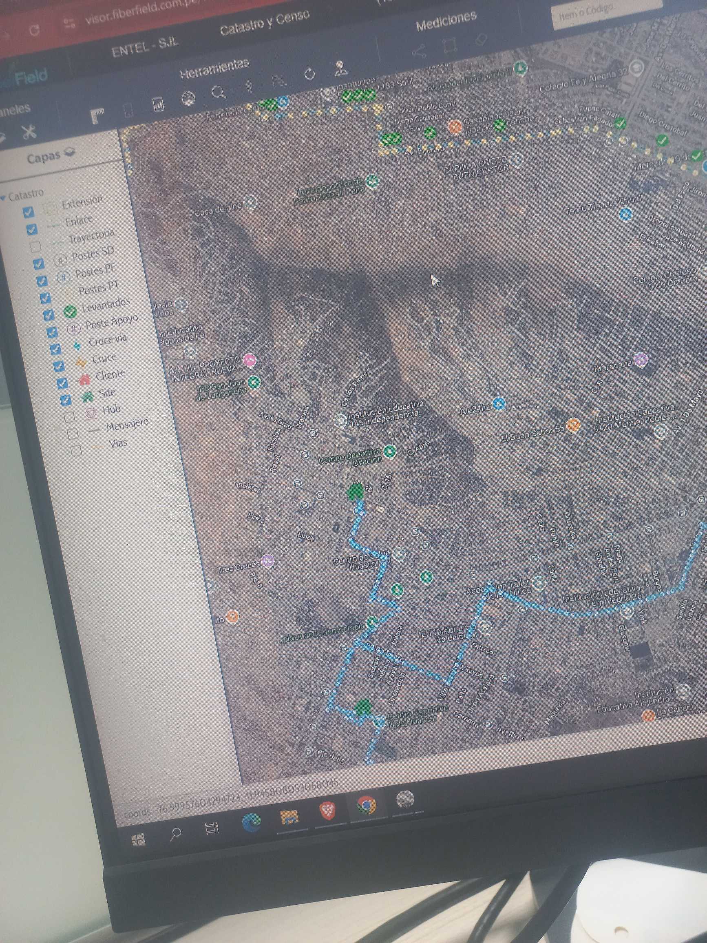Click the site settings icon in address bar

pyautogui.click(x=68, y=24)
